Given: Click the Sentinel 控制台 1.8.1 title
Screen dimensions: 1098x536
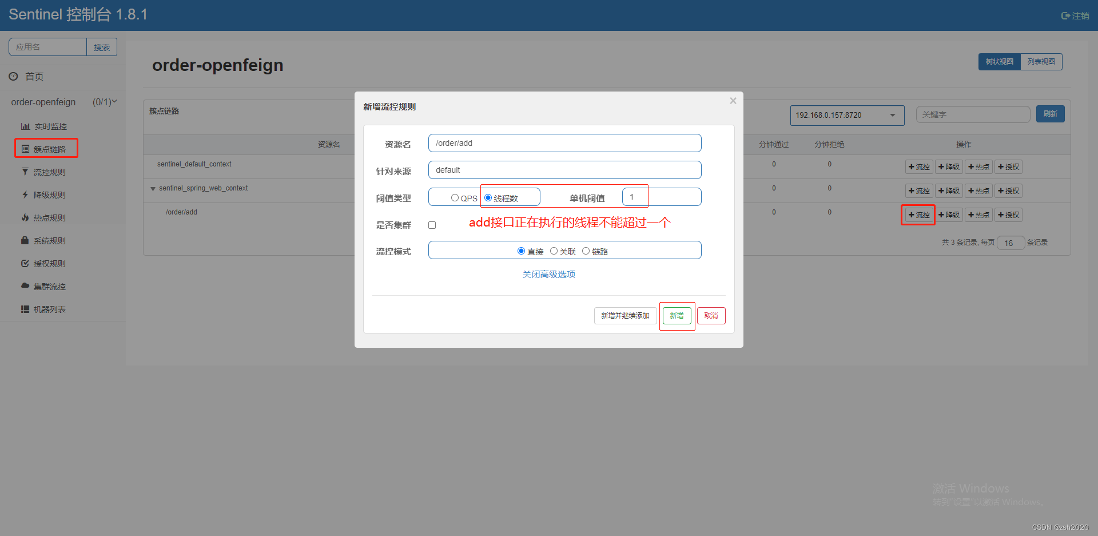Looking at the screenshot, I should coord(78,14).
